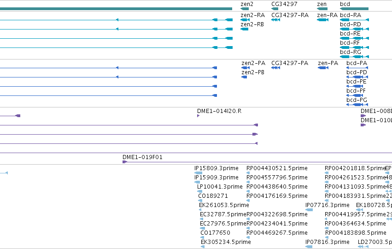Screen dimensions: 392x249
Task: Click EST CO177650
Action: click(x=215, y=233)
